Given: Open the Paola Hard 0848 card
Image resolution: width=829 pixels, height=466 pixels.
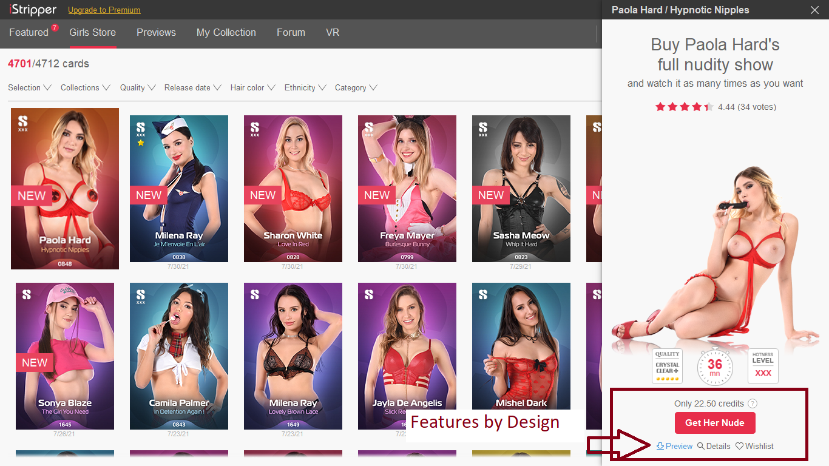Looking at the screenshot, I should (x=65, y=189).
